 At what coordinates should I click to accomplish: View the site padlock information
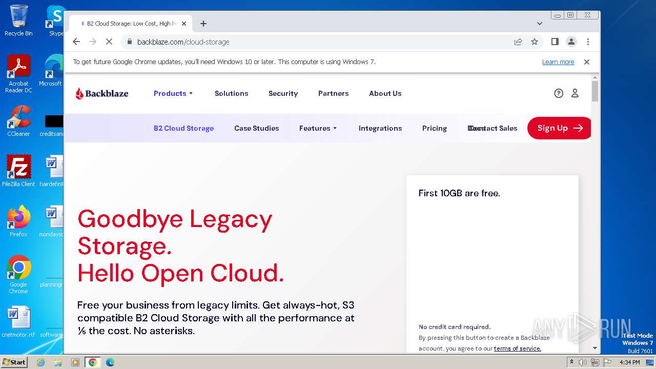click(129, 42)
